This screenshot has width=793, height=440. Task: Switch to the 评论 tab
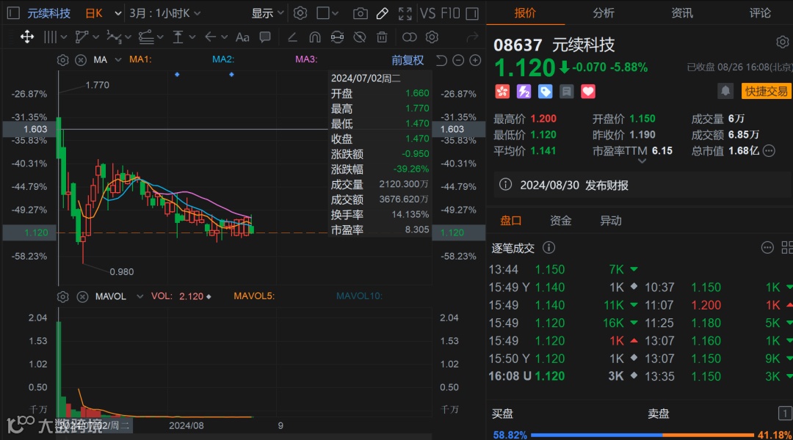coord(760,13)
